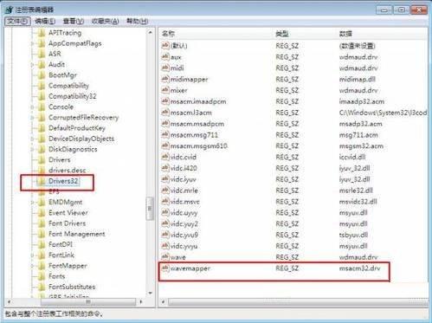Image resolution: width=432 pixels, height=323 pixels.
Task: Click the Audit folder icon
Action: (42, 64)
